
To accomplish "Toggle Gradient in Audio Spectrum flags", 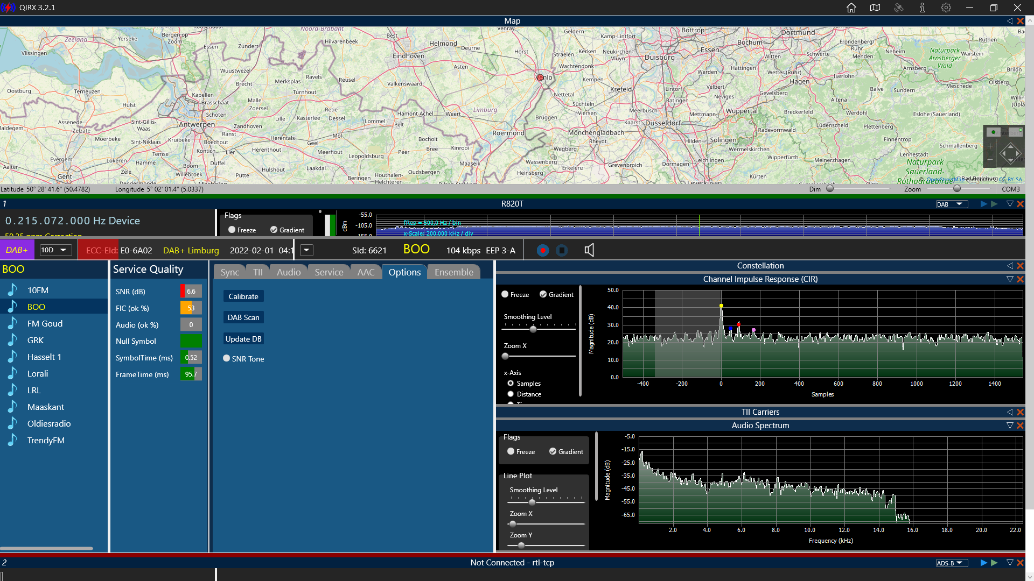I will coord(553,451).
